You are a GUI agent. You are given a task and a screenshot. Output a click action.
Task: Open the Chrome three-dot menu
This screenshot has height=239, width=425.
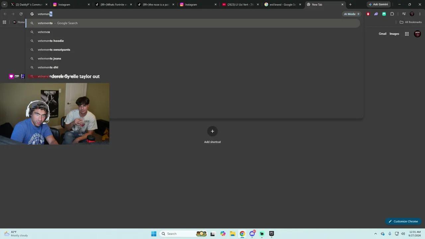point(420,14)
